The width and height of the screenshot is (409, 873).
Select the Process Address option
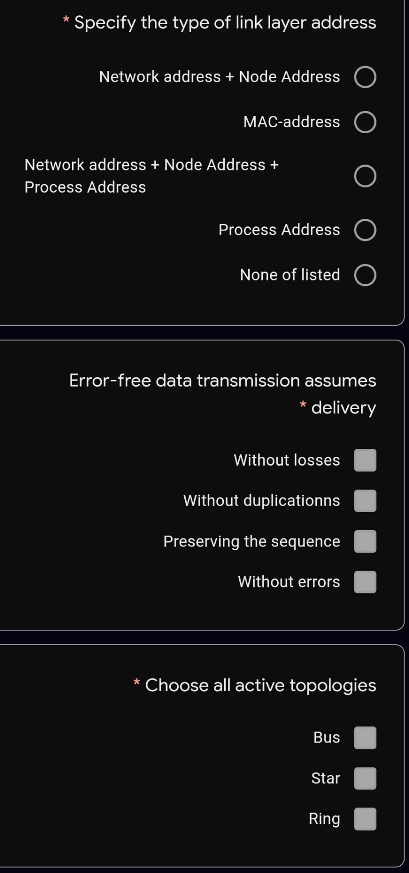click(x=365, y=230)
